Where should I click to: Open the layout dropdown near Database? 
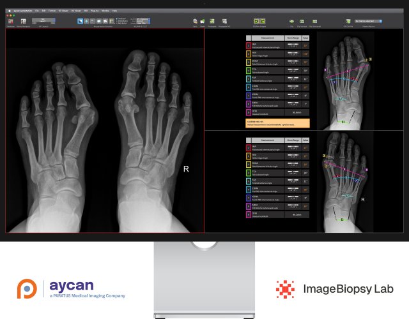pos(43,20)
